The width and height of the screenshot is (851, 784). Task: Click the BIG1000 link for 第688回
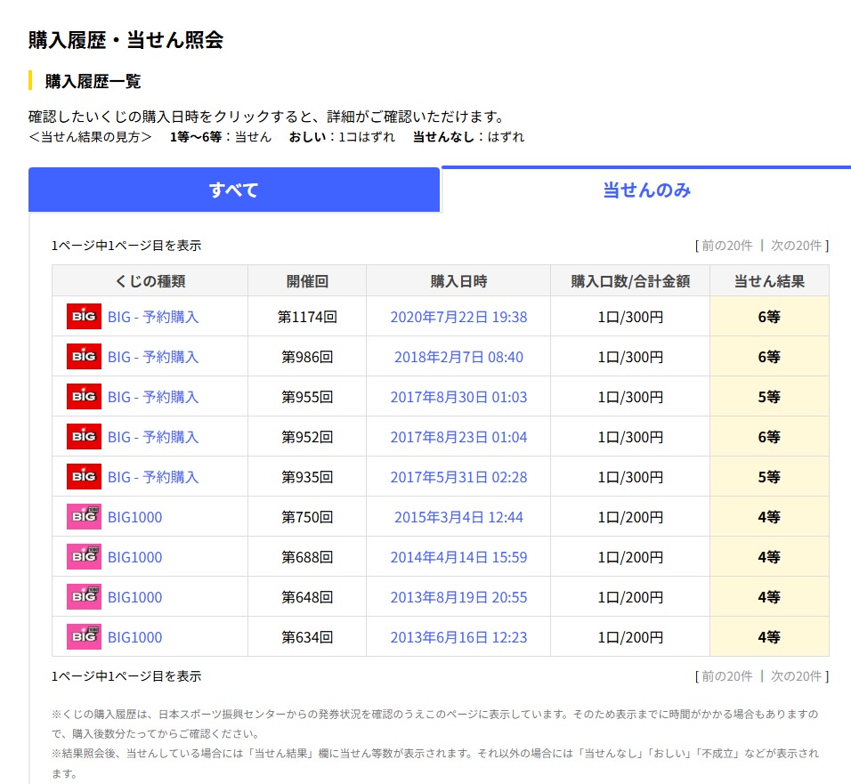[x=134, y=557]
